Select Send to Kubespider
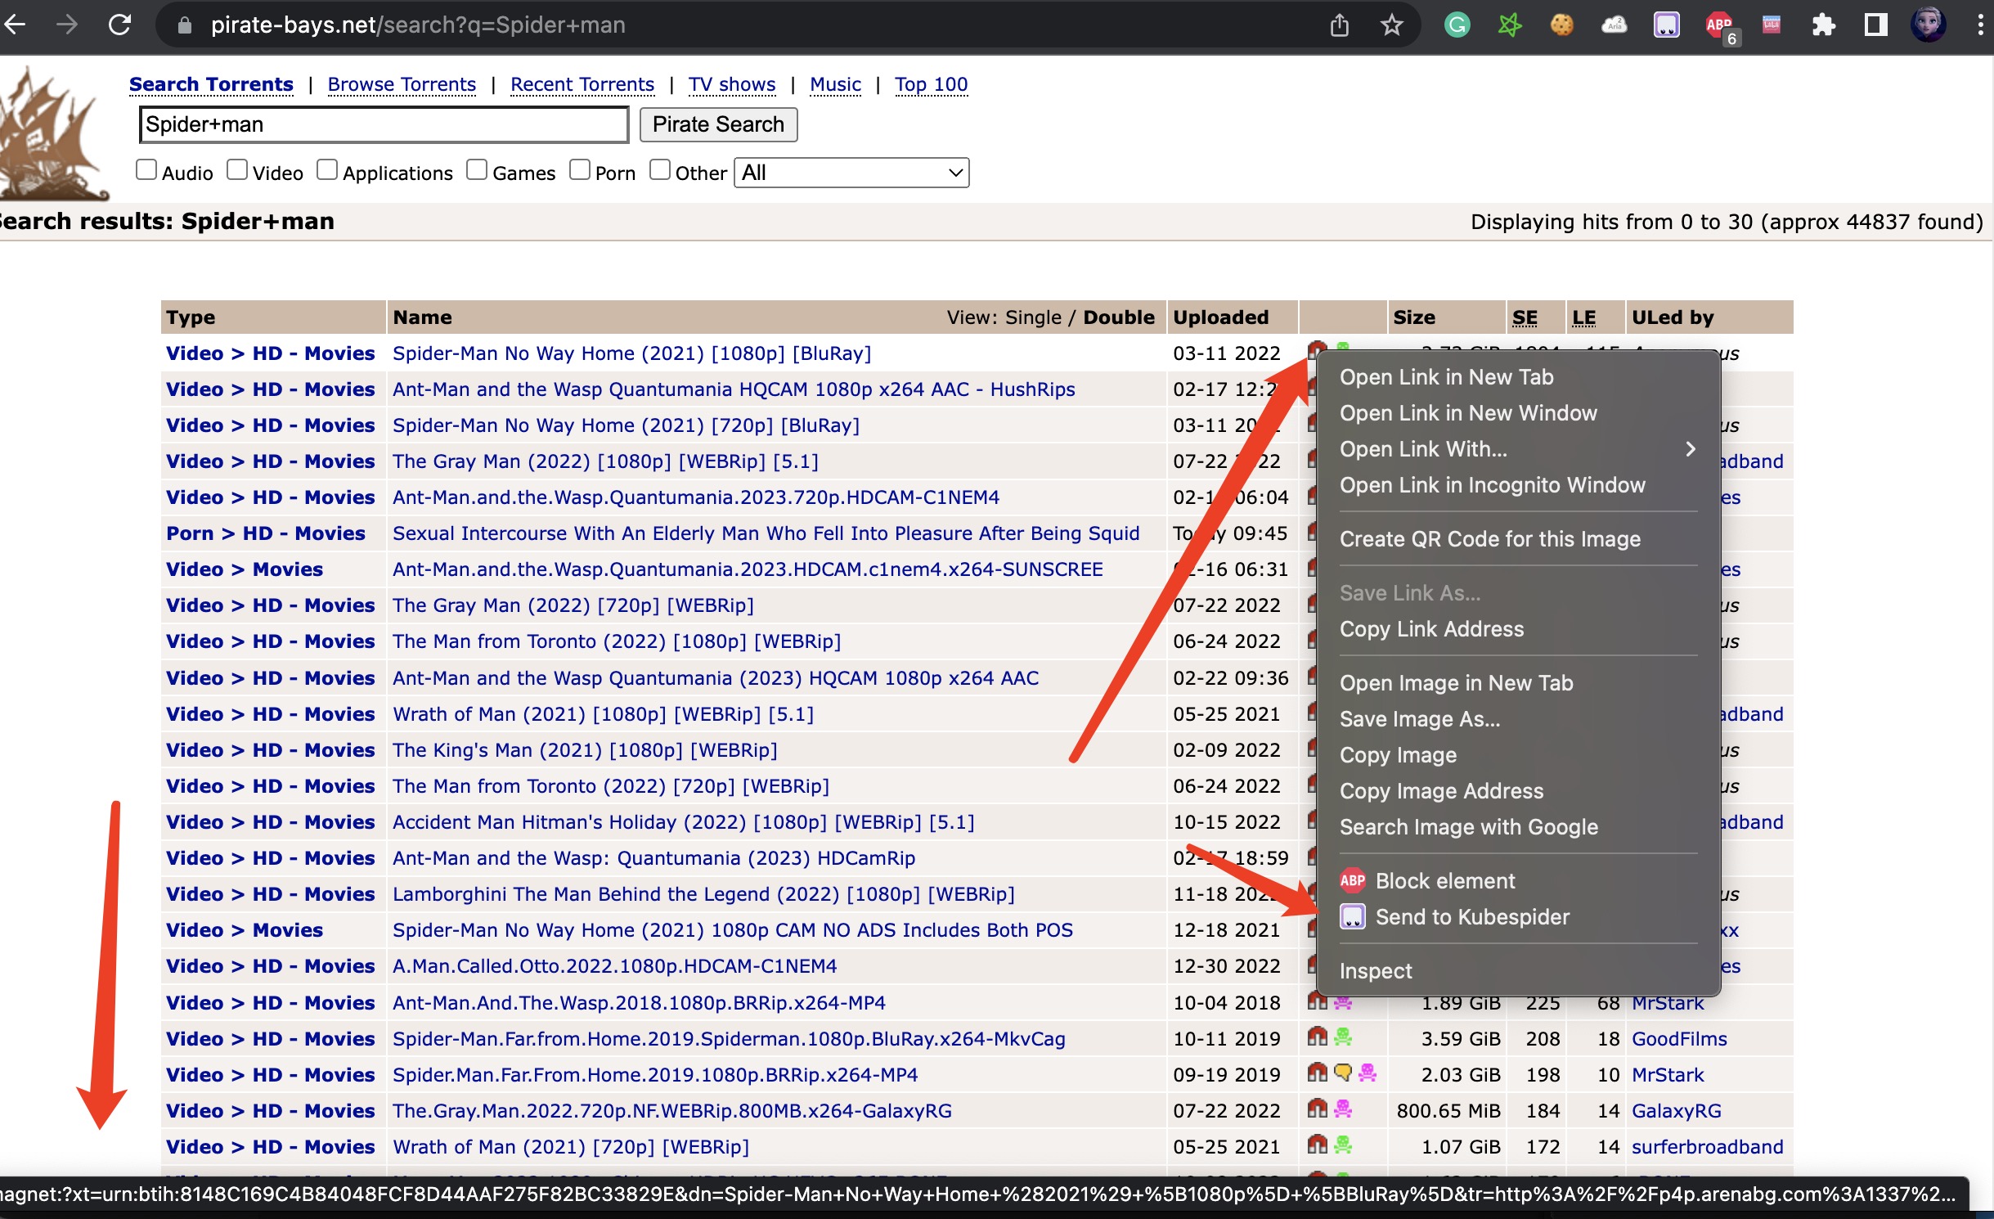1994x1219 pixels. tap(1518, 917)
